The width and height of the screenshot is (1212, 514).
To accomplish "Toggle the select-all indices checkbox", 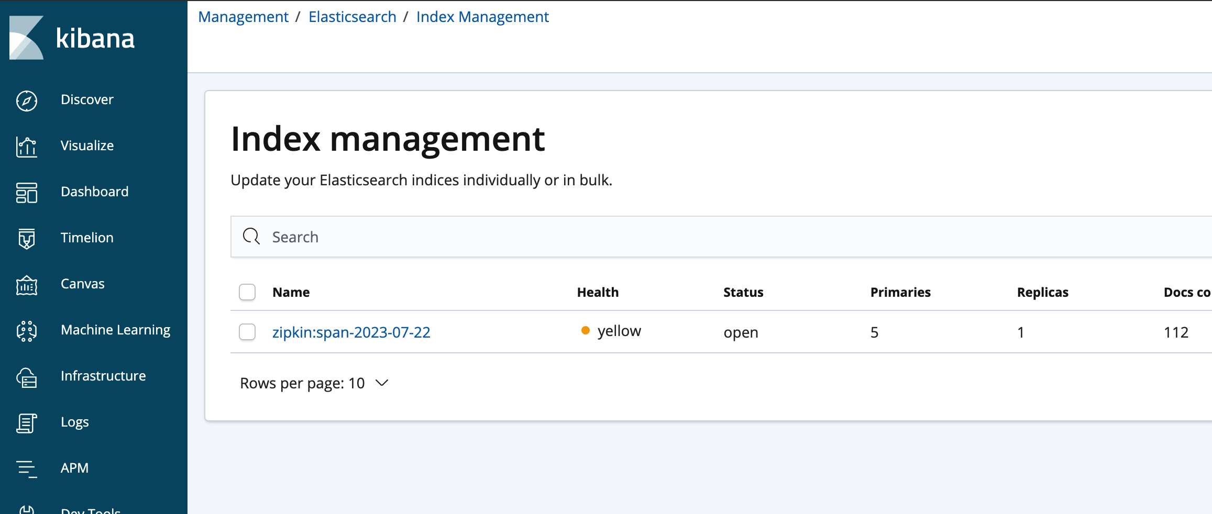I will (247, 292).
